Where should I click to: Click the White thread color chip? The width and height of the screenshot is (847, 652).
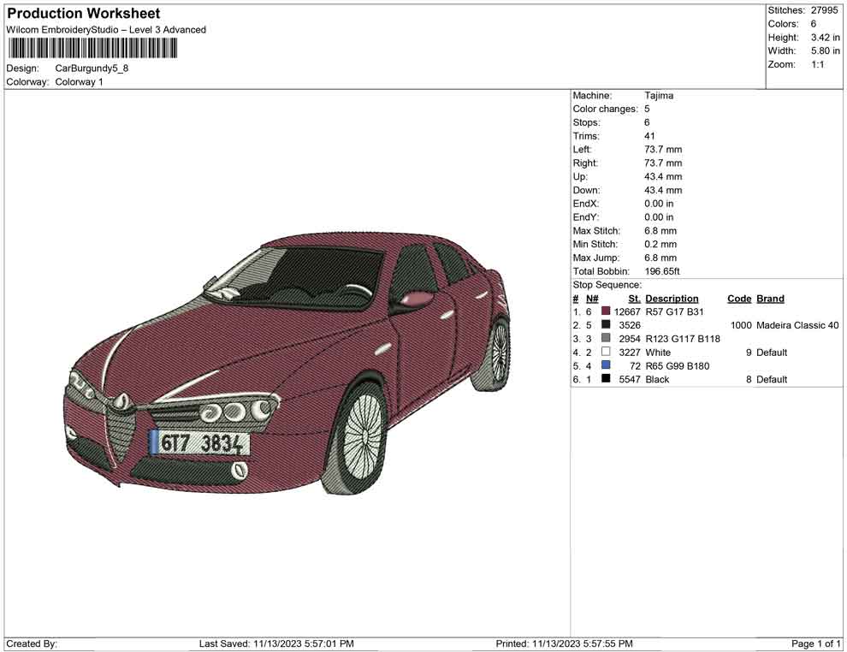click(x=607, y=352)
